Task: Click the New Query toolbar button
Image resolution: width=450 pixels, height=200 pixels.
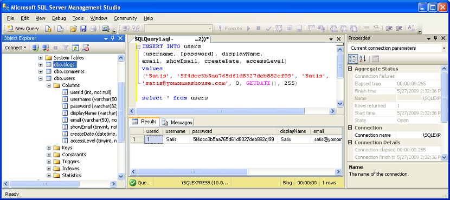Action: [x=23, y=29]
